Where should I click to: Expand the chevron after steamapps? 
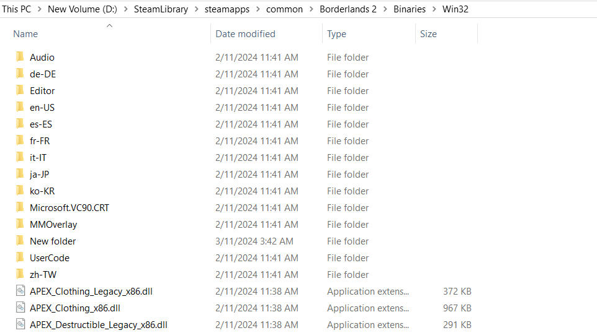pyautogui.click(x=258, y=9)
